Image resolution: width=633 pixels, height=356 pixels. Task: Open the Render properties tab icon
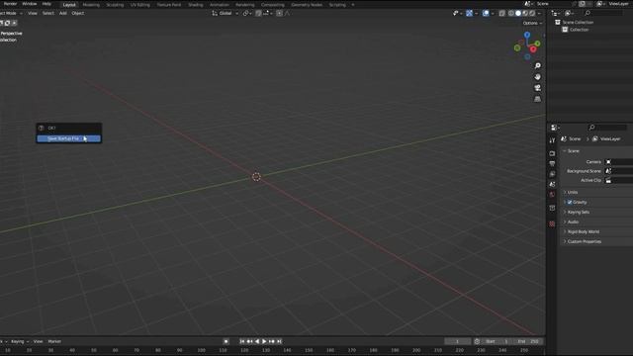(552, 153)
